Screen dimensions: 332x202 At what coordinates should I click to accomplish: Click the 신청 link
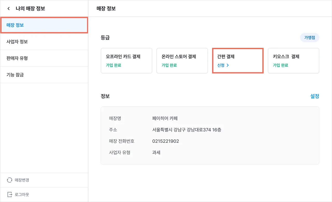click(x=221, y=65)
